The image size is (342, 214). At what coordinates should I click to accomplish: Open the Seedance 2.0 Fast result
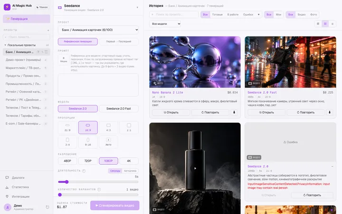[x=266, y=112]
